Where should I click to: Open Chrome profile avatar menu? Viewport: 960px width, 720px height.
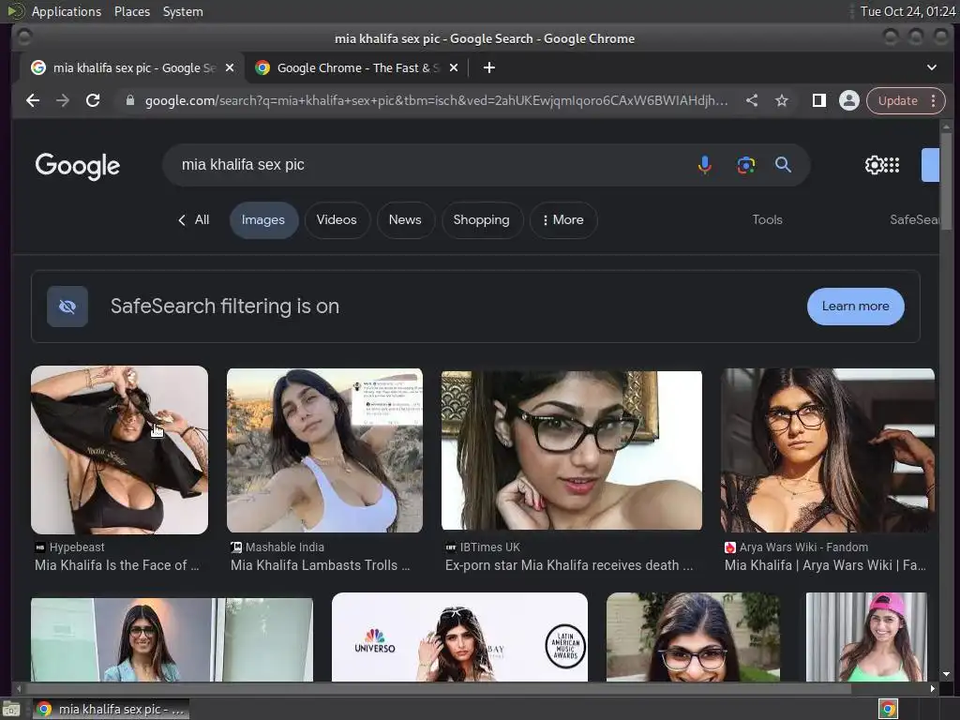tap(849, 100)
